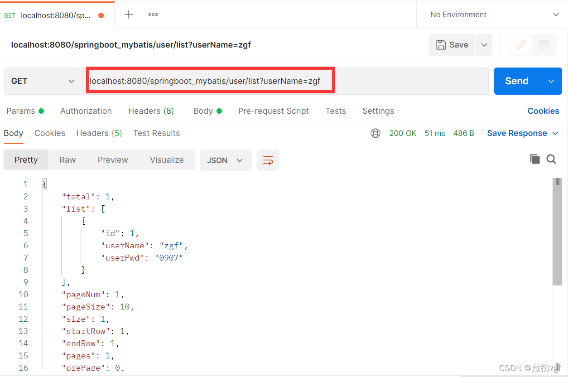Screen dimensions: 568x377
Task: Click the floppy Save icon
Action: (x=441, y=45)
